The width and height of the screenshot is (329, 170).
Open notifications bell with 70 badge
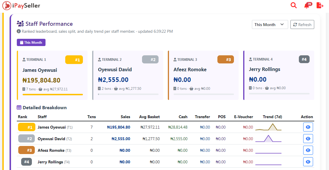308,6
